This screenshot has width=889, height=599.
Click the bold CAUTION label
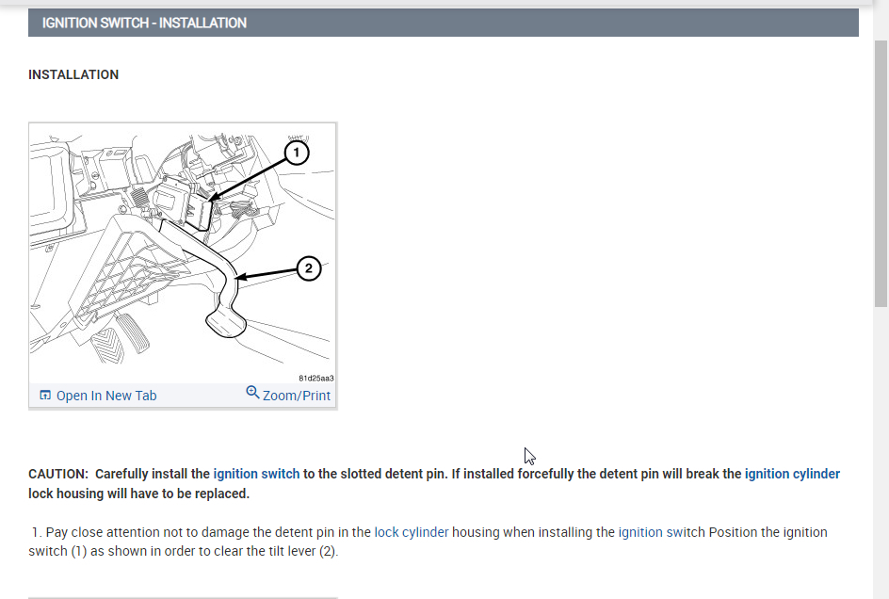point(58,474)
